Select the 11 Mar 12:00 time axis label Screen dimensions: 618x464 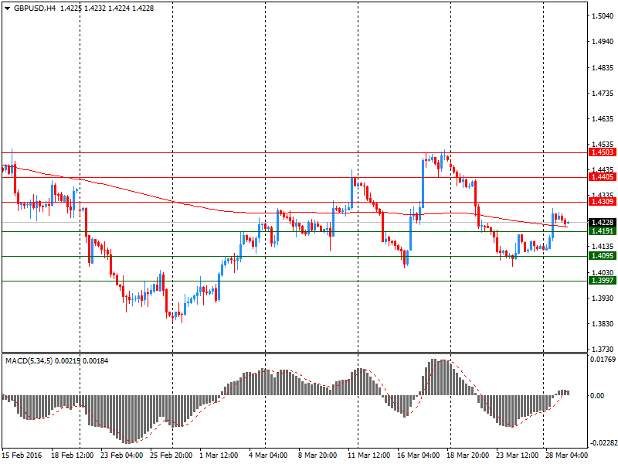click(369, 455)
